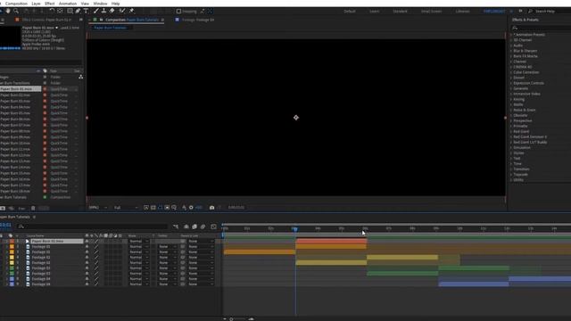This screenshot has width=571, height=321.
Task: Open the Graph Editor in timeline
Action: (x=214, y=226)
